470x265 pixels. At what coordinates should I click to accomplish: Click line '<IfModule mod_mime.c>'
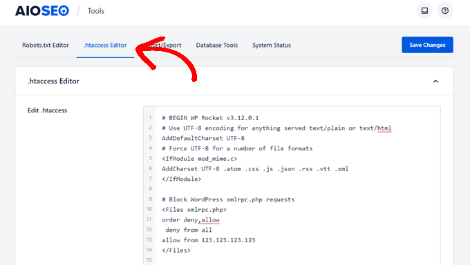click(x=200, y=159)
